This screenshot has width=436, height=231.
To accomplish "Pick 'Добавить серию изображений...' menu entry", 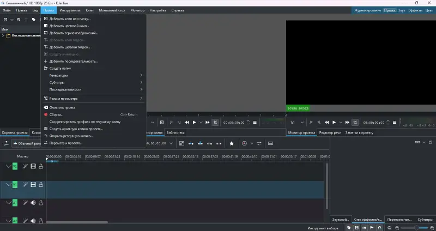I will [93, 33].
